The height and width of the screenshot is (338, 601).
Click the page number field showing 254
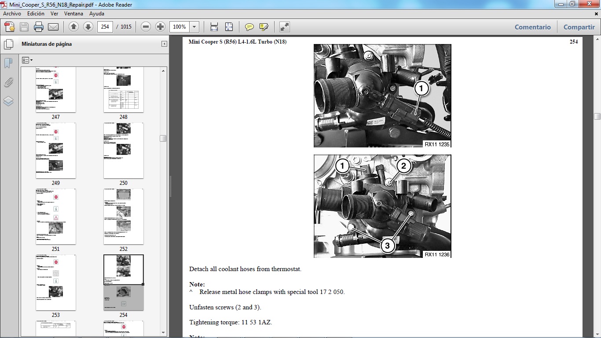point(105,27)
